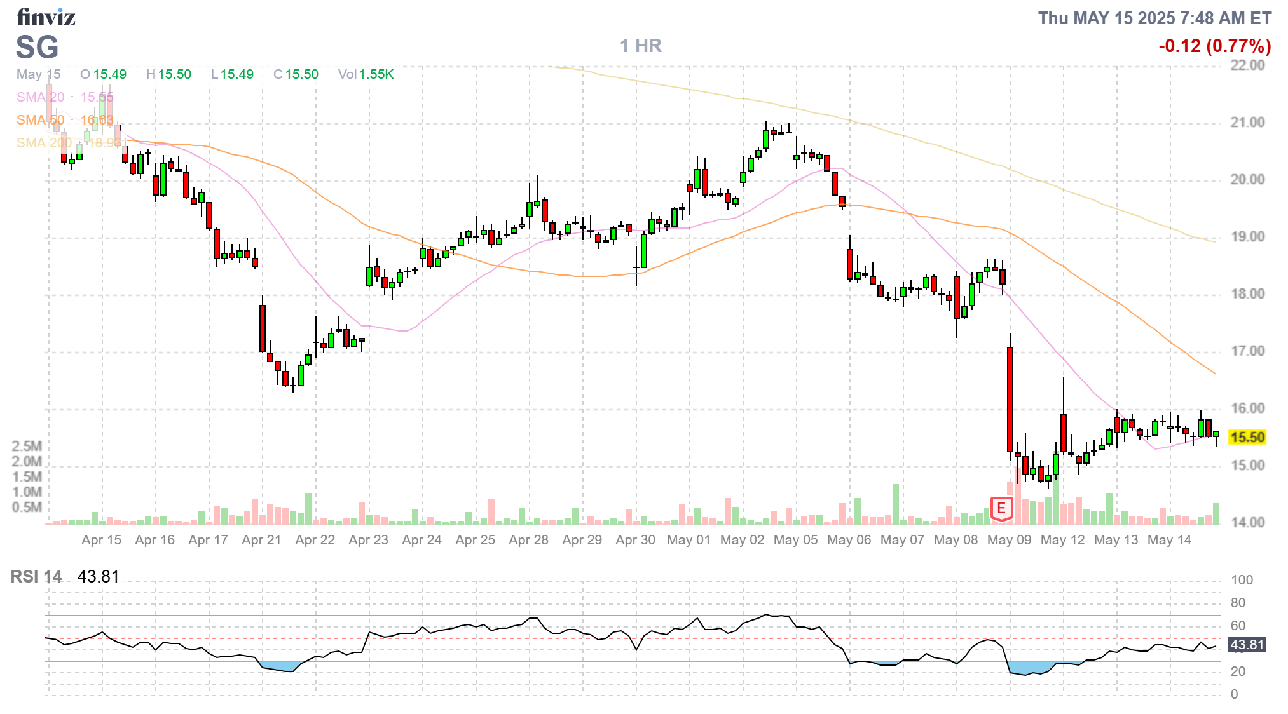Click the May 05 date axis label

click(x=795, y=540)
